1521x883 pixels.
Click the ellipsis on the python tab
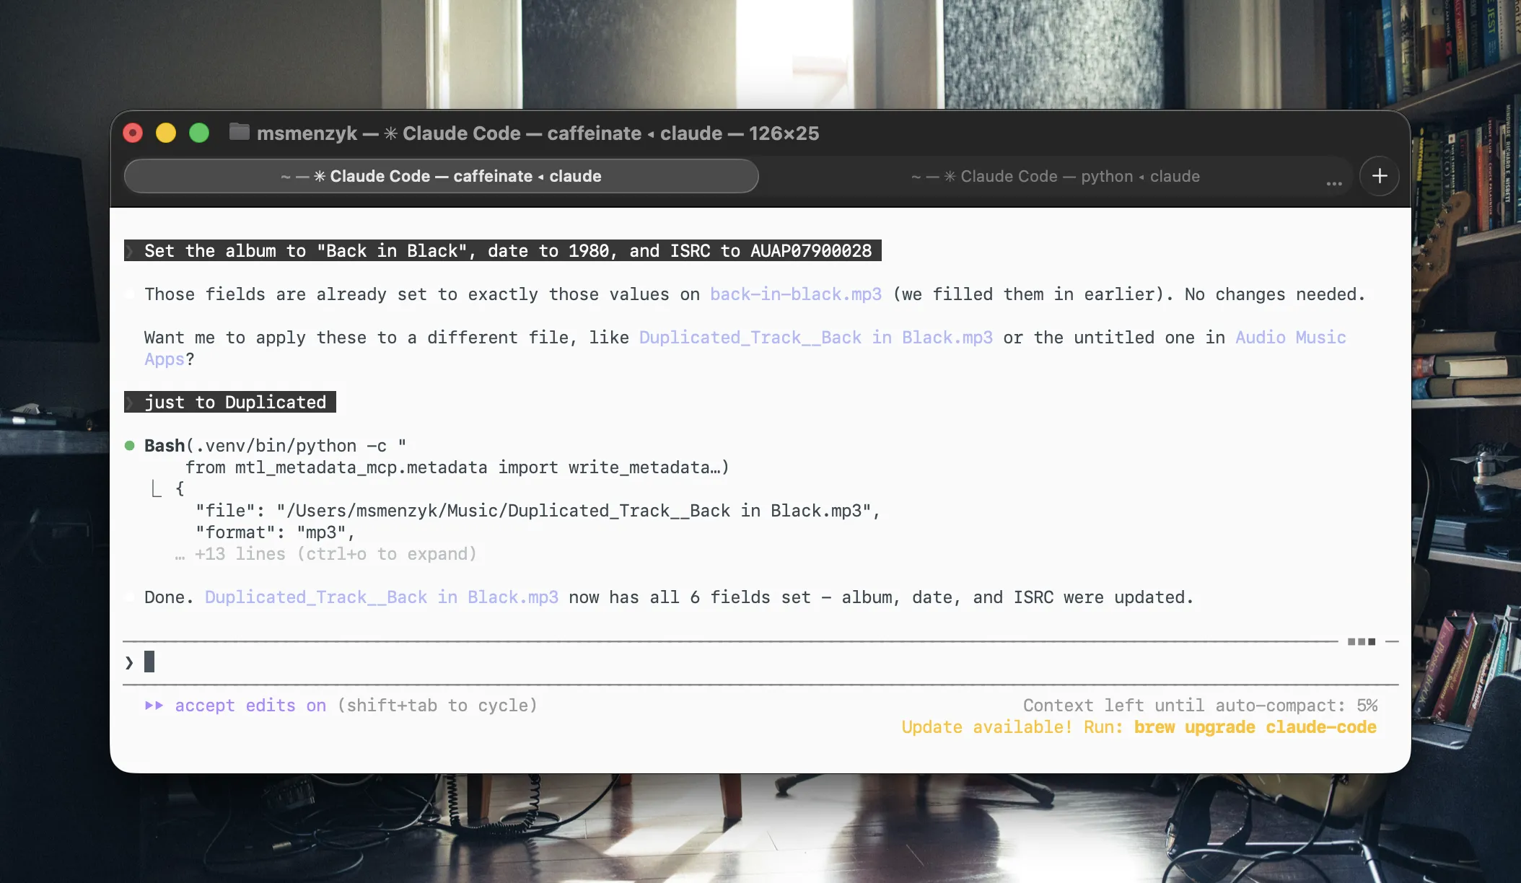1334,183
